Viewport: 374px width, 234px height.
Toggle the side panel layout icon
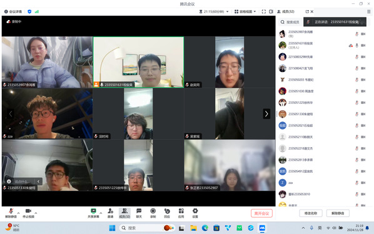coord(271,11)
